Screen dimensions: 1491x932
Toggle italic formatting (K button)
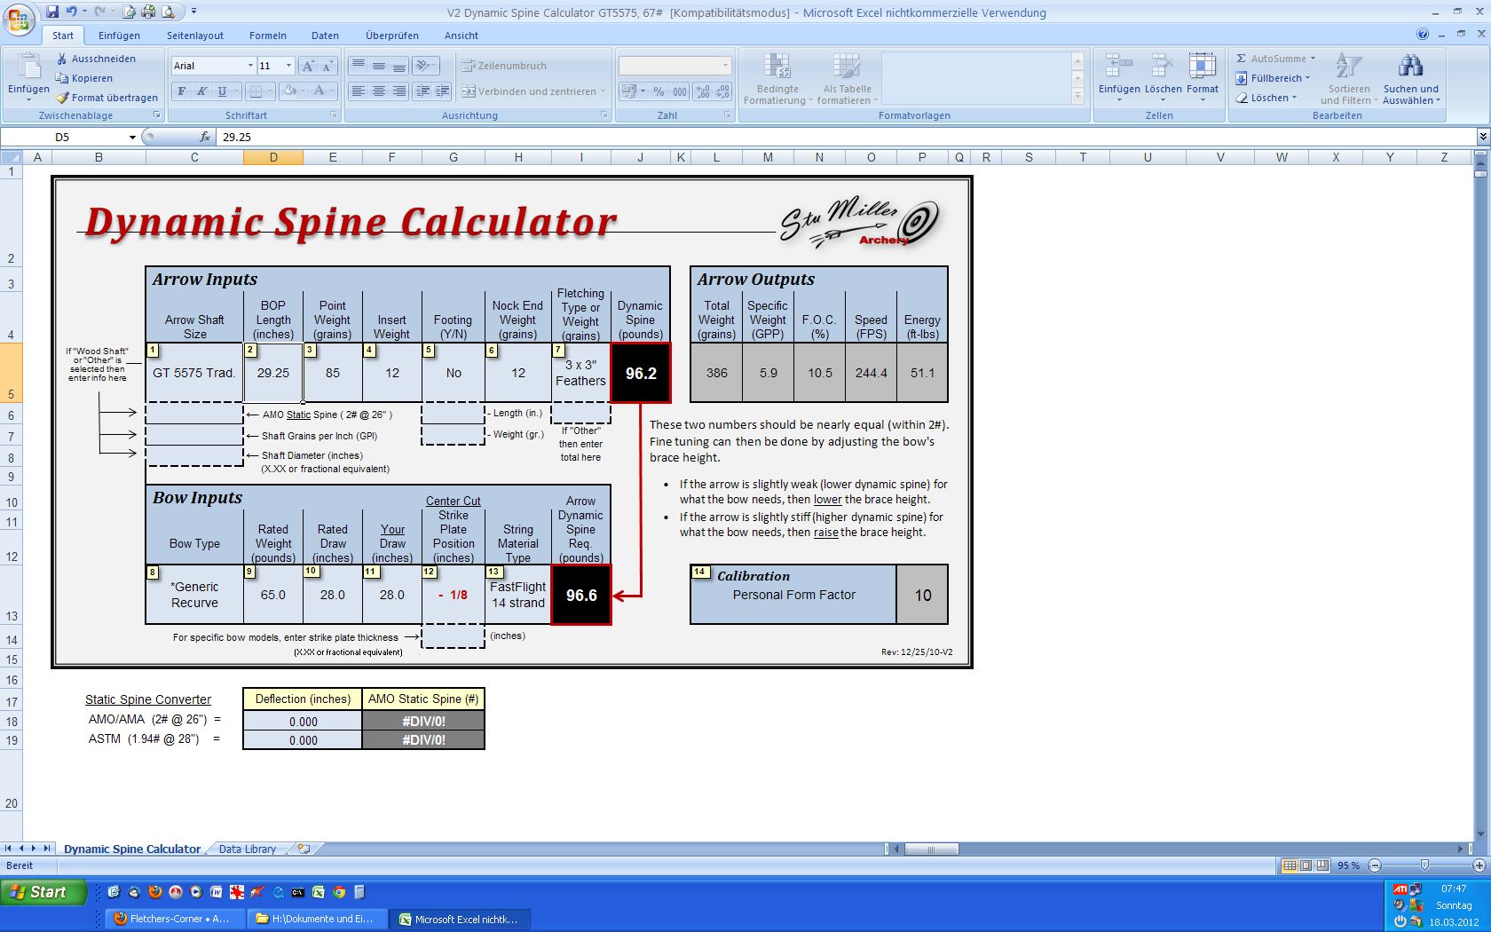tap(201, 91)
